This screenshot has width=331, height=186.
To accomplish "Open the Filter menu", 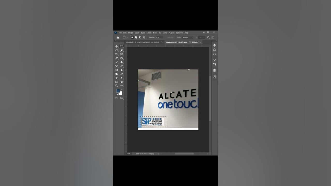I will [x=155, y=33].
